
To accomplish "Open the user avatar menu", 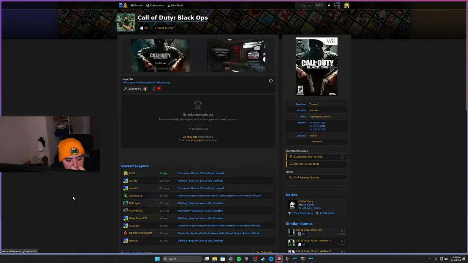I will (x=347, y=5).
